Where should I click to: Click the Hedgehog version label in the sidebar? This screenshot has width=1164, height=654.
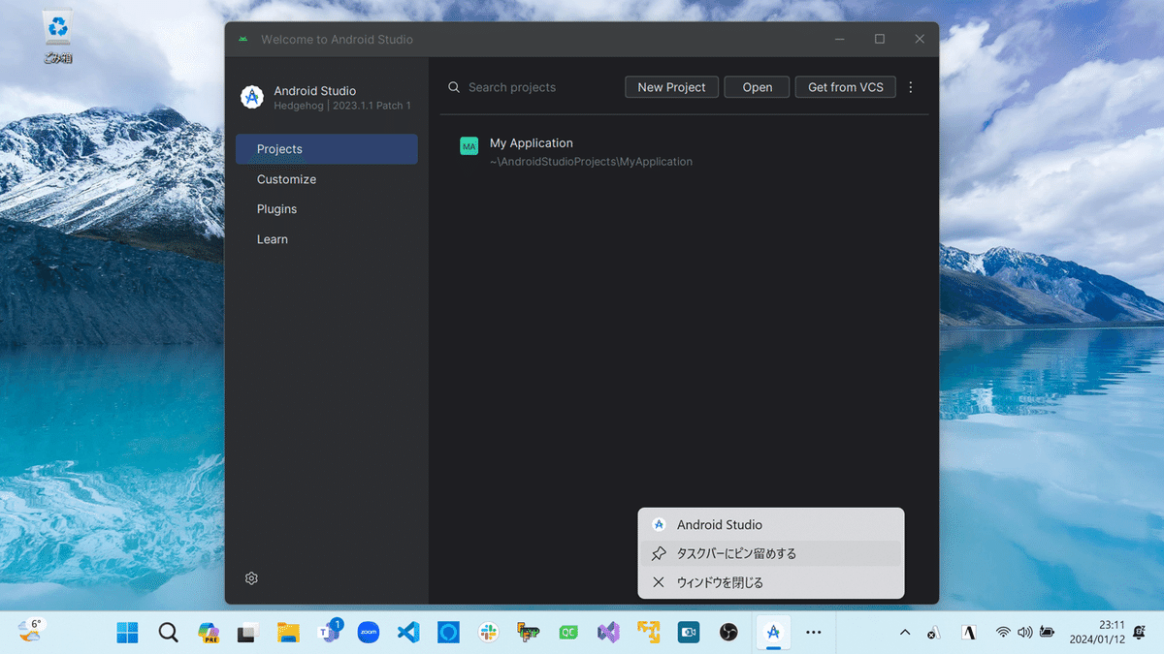click(342, 106)
